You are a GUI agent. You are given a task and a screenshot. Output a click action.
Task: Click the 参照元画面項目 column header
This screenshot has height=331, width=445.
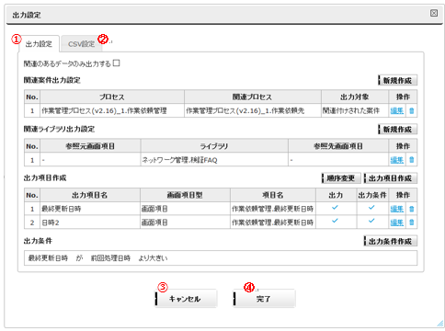pos(90,146)
